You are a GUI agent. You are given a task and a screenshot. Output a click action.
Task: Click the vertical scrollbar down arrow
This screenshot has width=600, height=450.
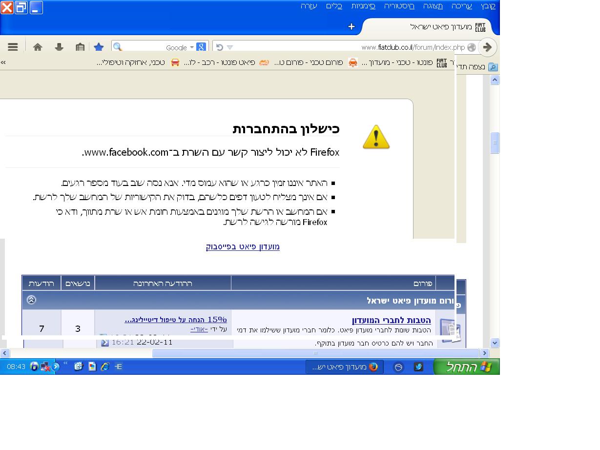[495, 343]
